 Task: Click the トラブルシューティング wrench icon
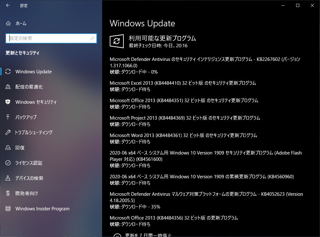tap(8, 132)
